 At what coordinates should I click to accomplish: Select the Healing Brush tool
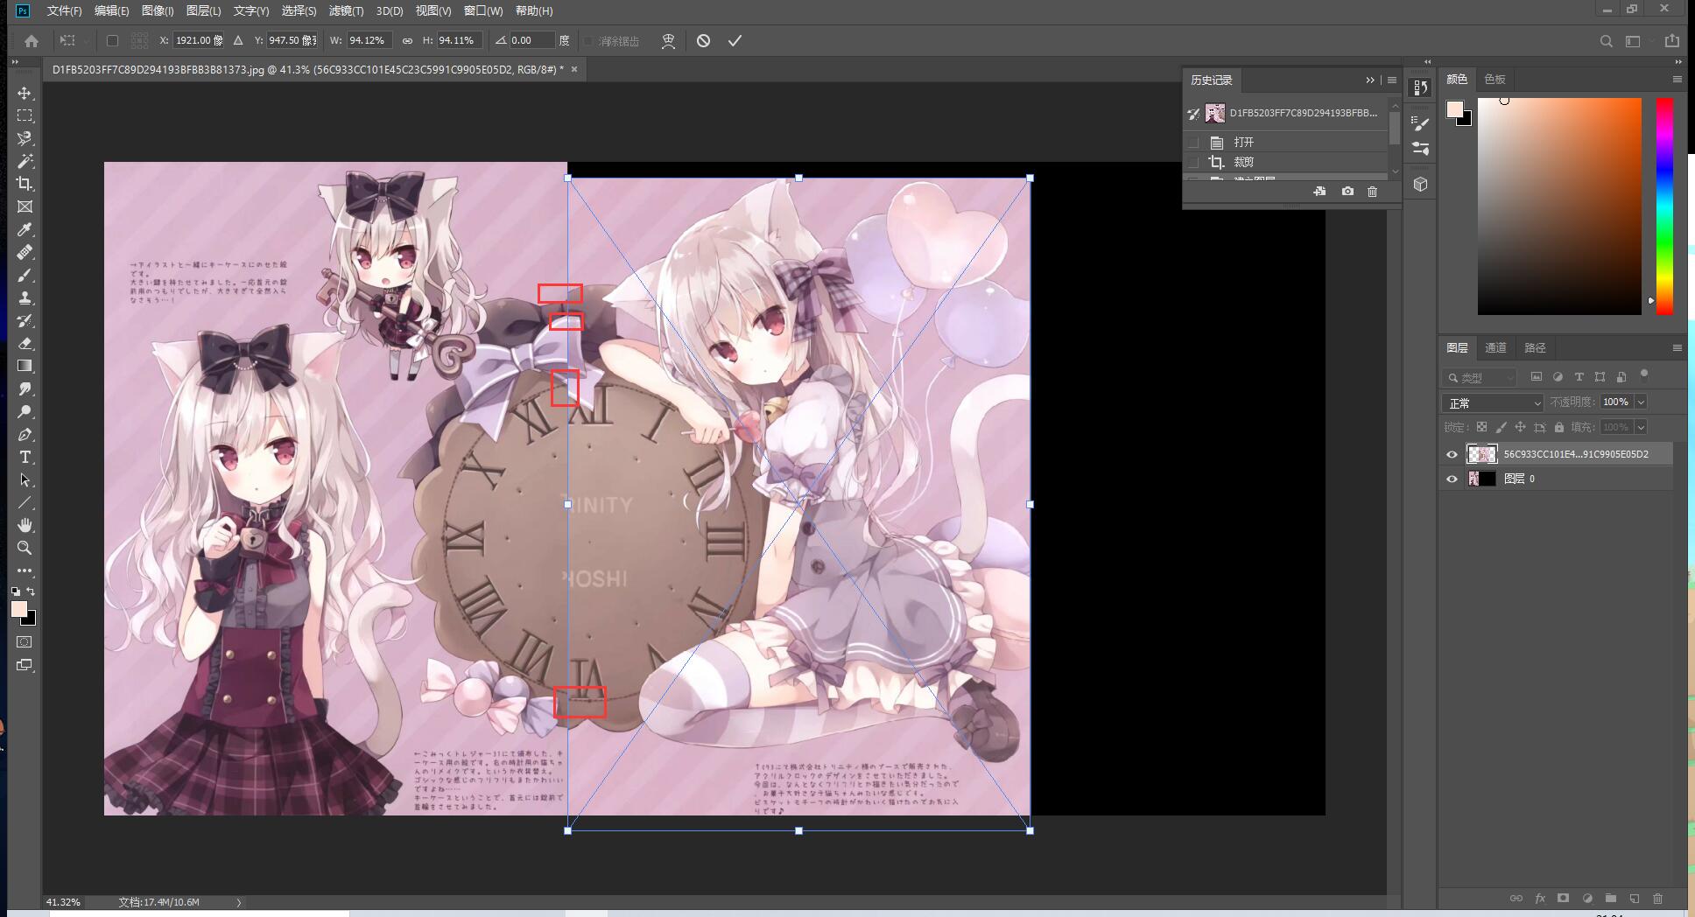click(x=25, y=252)
